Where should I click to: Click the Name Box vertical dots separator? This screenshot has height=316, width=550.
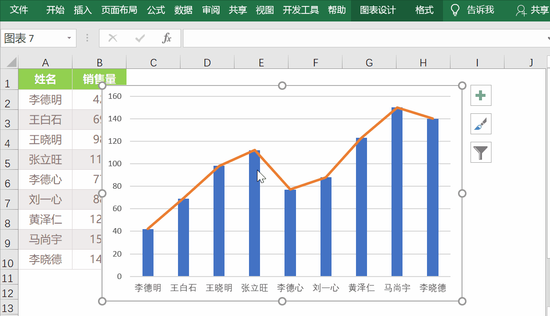(x=86, y=38)
